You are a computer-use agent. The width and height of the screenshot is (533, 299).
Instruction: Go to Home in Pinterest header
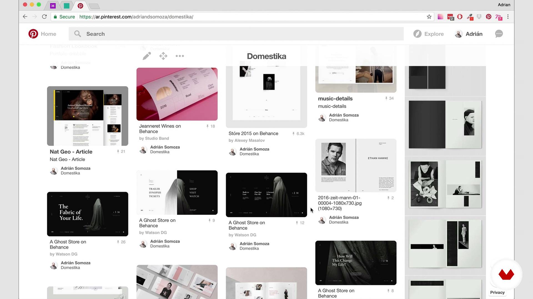pyautogui.click(x=48, y=34)
